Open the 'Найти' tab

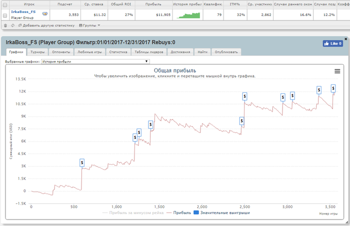coord(202,52)
